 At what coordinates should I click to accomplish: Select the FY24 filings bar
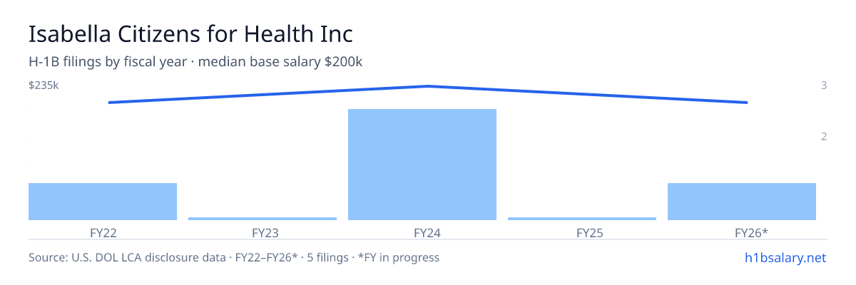[422, 165]
